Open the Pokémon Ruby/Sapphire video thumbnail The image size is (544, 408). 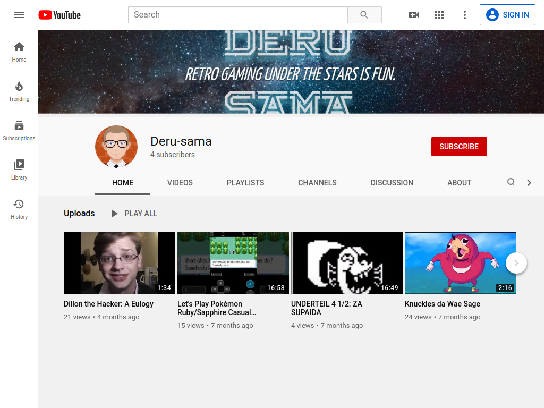click(233, 263)
